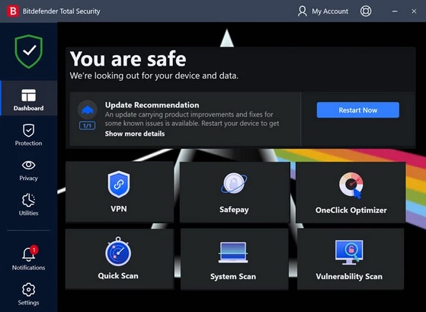Launch the Vulnerability Scan
This screenshot has height=312, width=426.
351,259
